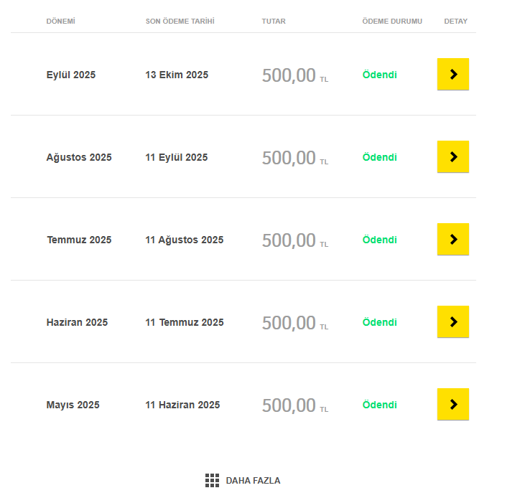Image resolution: width=525 pixels, height=498 pixels.
Task: Click the grid icon beside Daha Fazla
Action: (212, 481)
